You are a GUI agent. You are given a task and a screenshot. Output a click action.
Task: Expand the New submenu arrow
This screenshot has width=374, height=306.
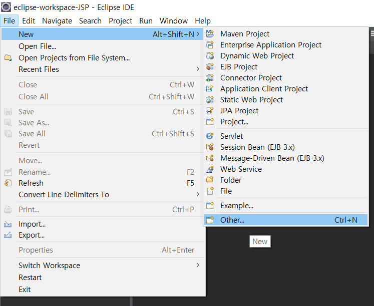[198, 34]
